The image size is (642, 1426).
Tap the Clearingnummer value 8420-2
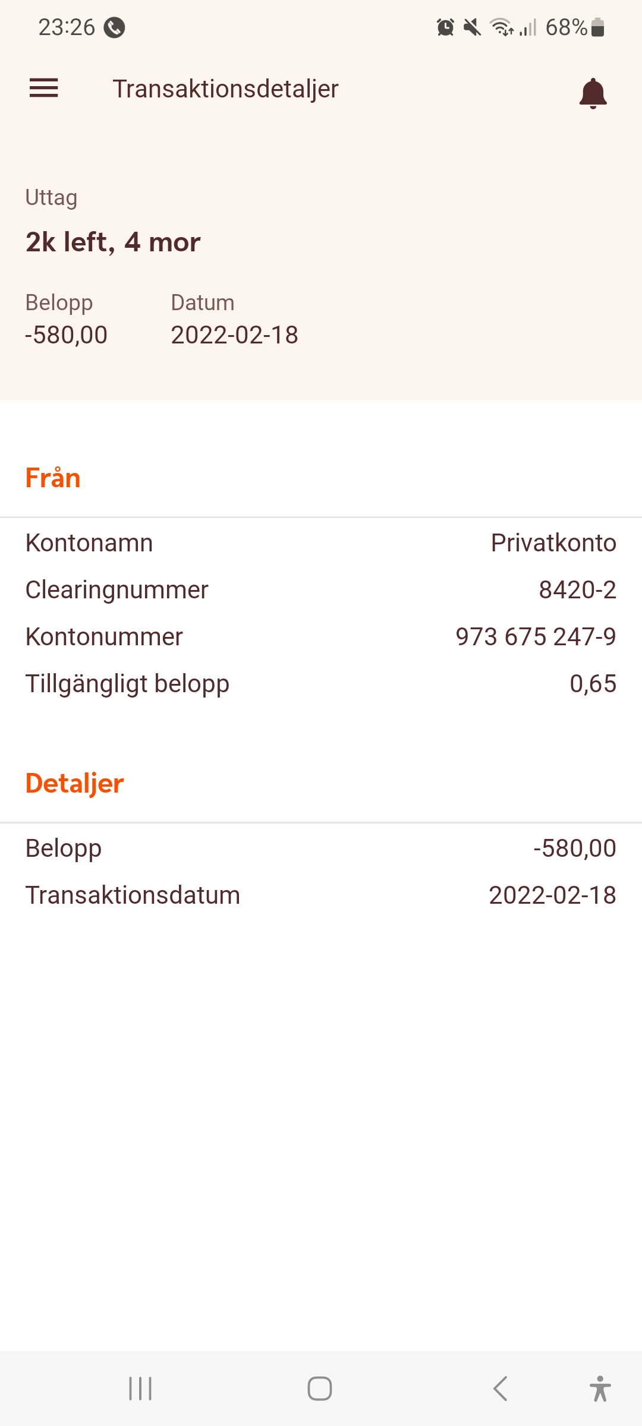click(577, 590)
